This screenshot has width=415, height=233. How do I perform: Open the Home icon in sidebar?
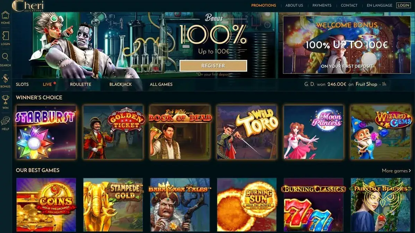(5, 15)
